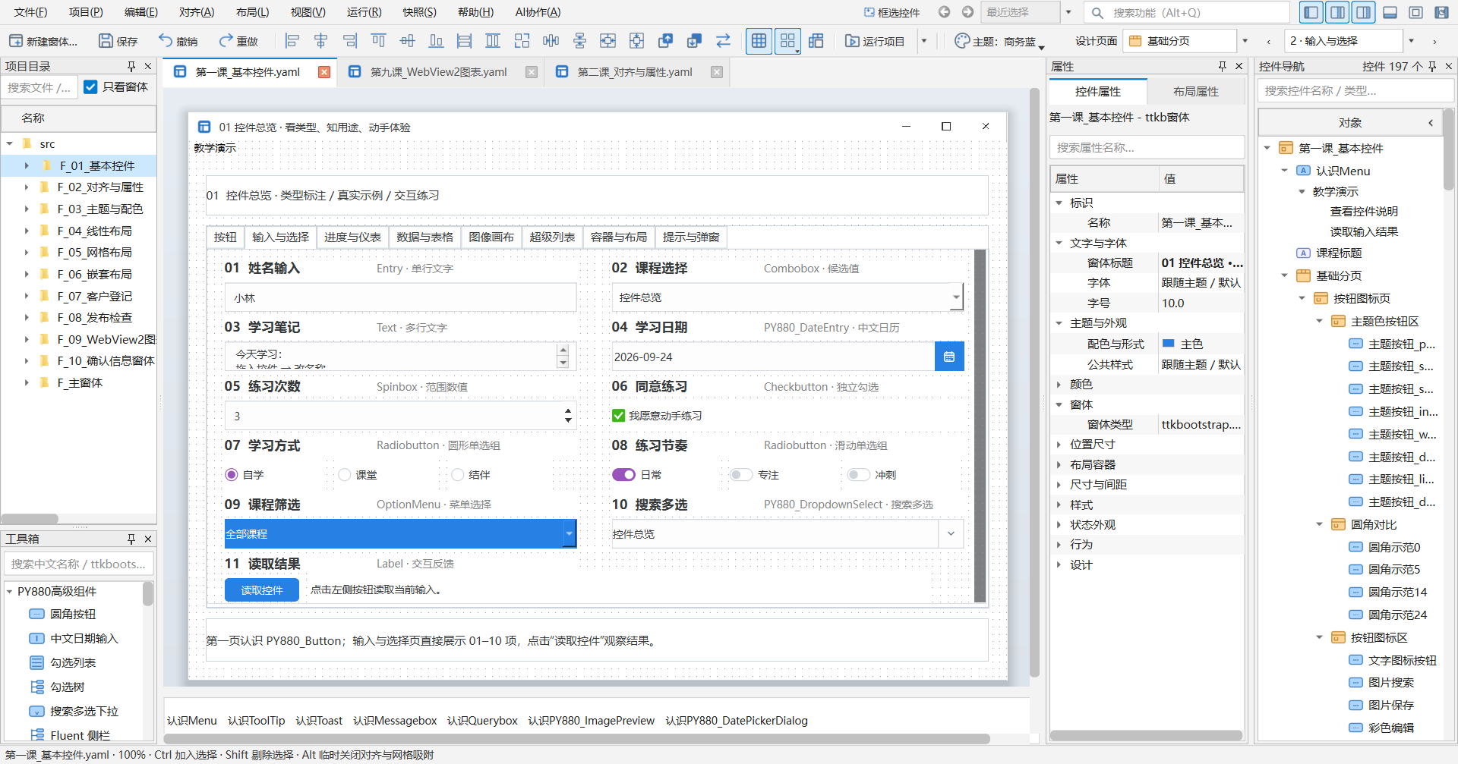Click the align horizontal centers toolbar icon
This screenshot has width=1458, height=764.
pos(321,41)
